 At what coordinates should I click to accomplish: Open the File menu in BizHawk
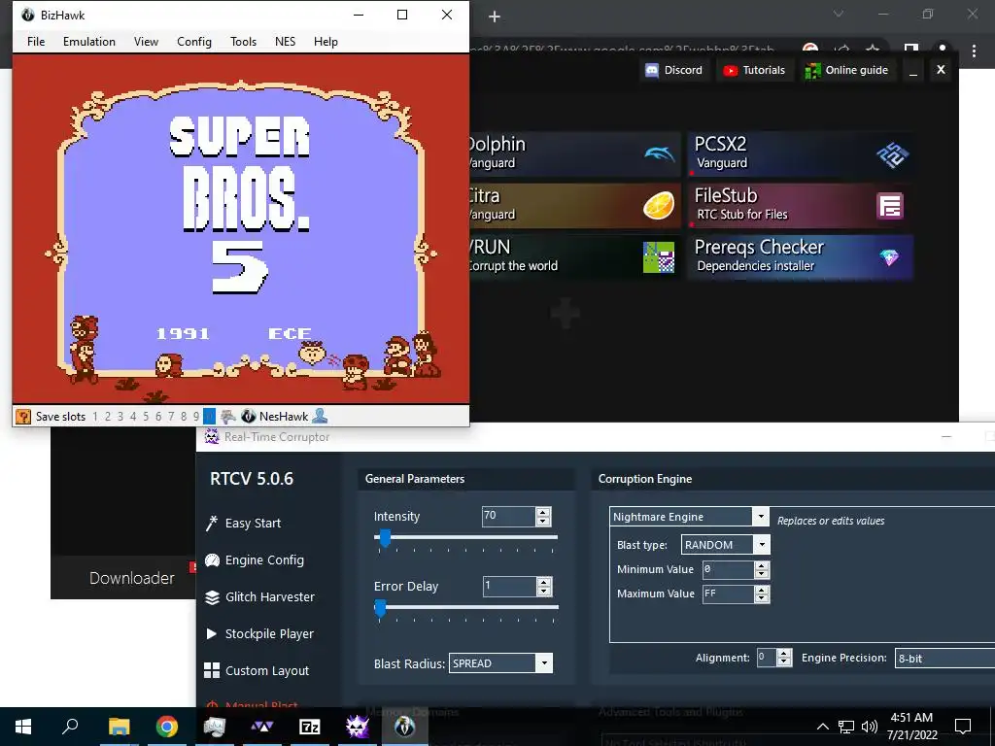pyautogui.click(x=36, y=41)
